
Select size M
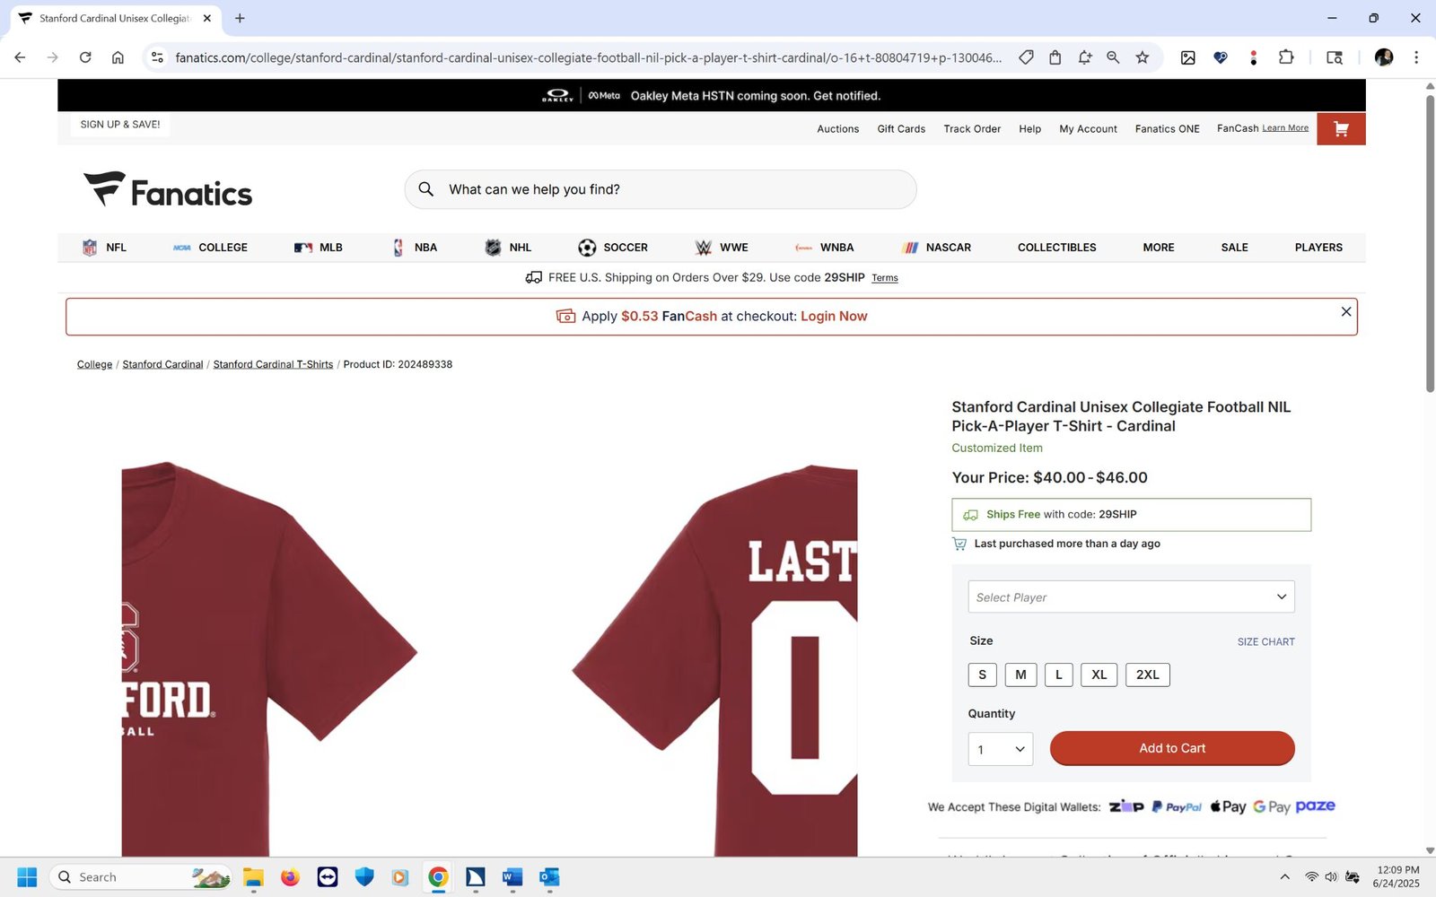tap(1020, 675)
